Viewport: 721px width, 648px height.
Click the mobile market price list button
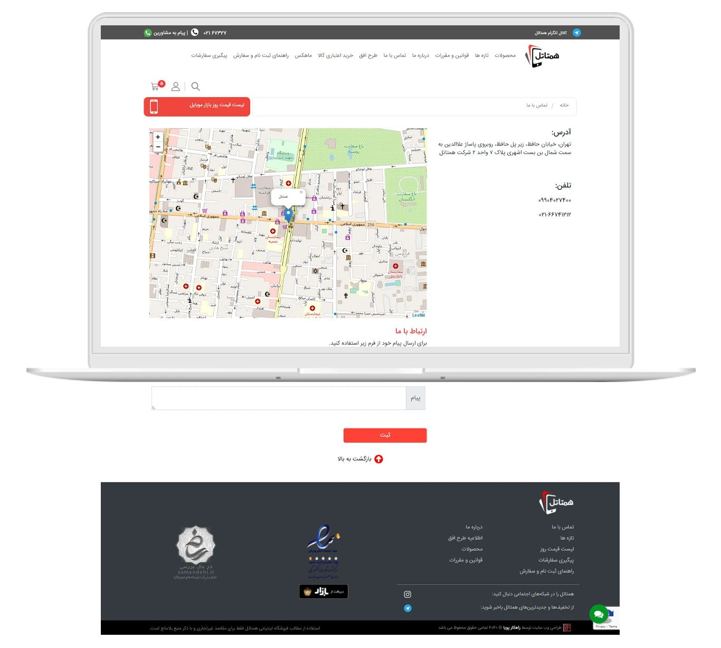pyautogui.click(x=197, y=106)
